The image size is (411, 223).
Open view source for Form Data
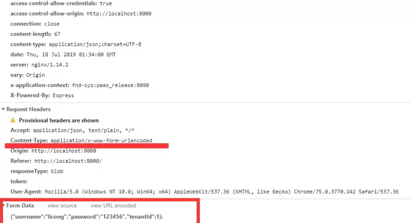pos(62,206)
